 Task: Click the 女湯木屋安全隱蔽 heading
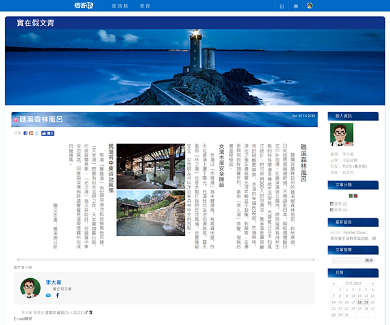(222, 166)
